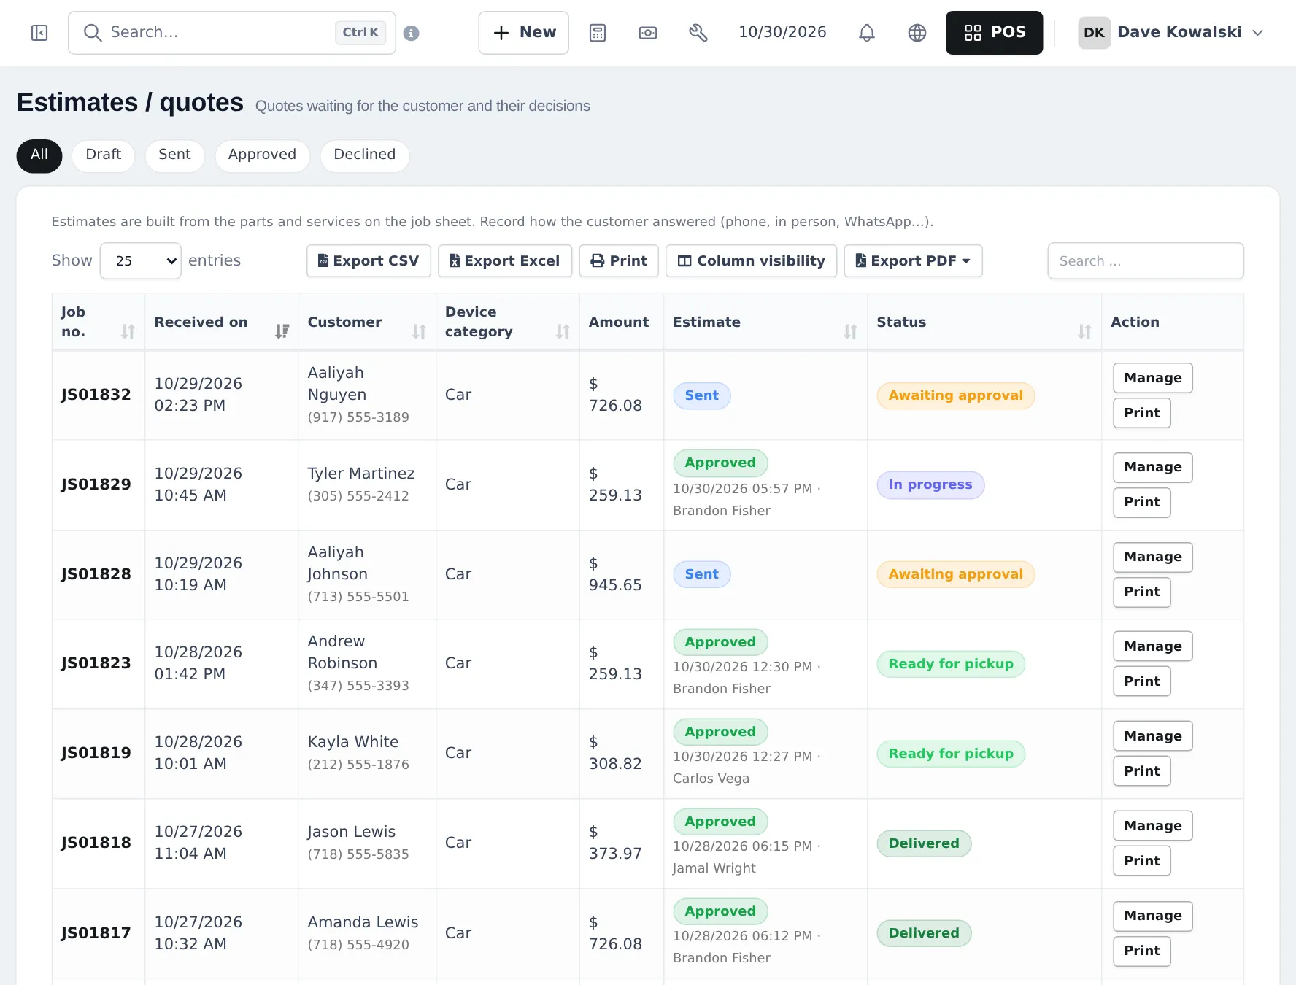This screenshot has width=1296, height=985.
Task: Manage job JS01818
Action: coord(1152,826)
